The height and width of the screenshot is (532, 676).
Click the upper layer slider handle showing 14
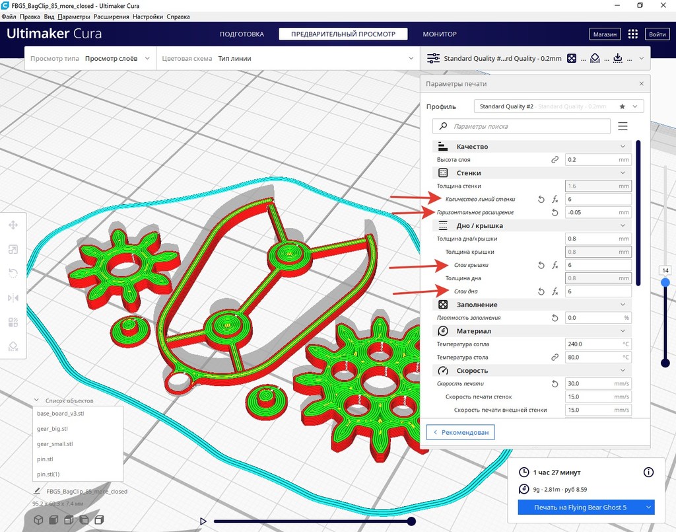pyautogui.click(x=665, y=282)
